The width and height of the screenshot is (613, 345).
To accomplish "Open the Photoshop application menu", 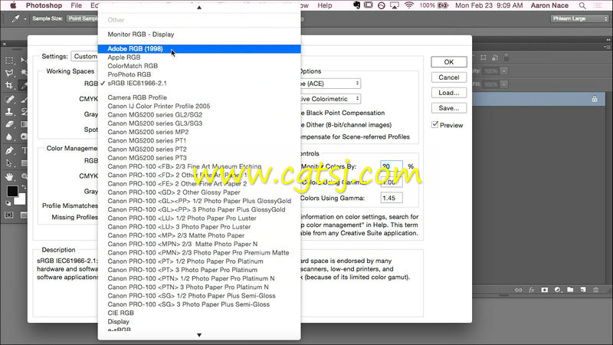I will pos(44,5).
